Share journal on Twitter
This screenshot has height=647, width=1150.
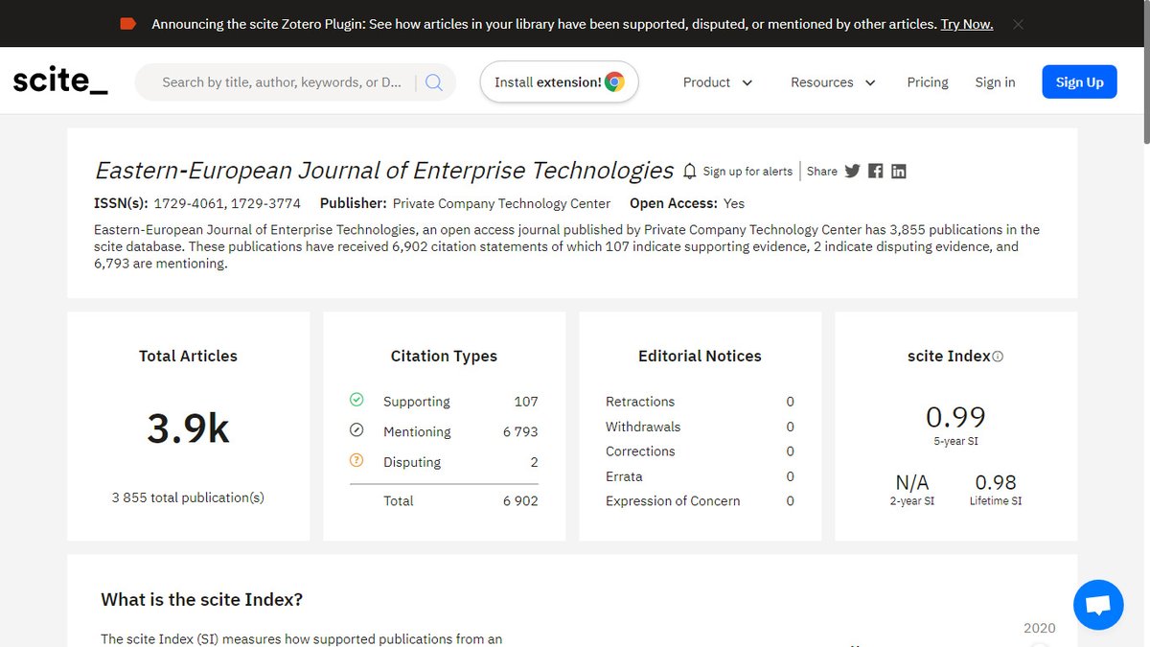[852, 172]
